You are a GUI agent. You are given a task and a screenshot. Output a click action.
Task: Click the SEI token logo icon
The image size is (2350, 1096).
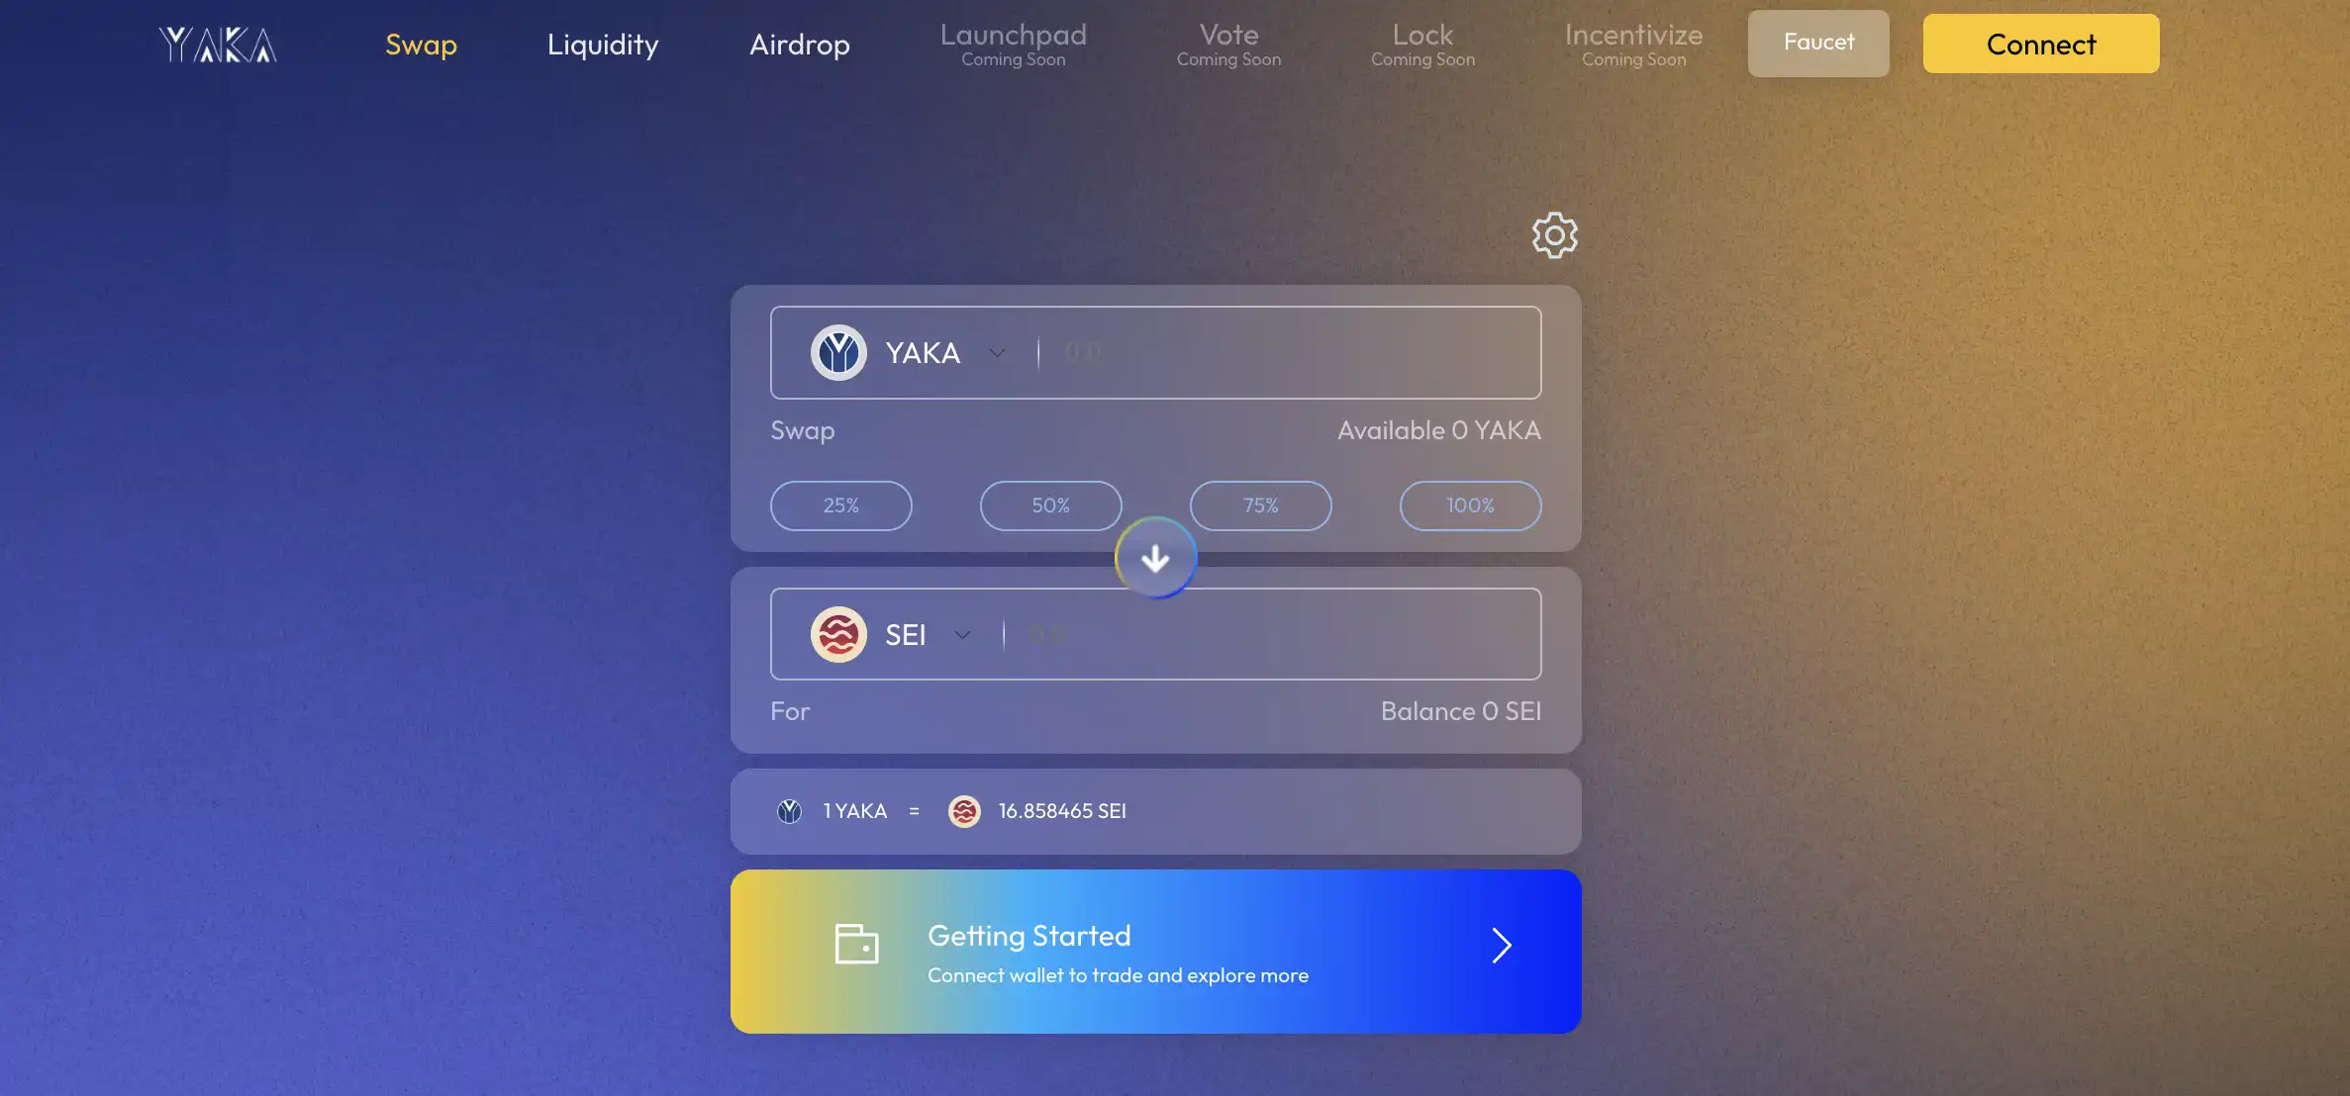(x=837, y=633)
